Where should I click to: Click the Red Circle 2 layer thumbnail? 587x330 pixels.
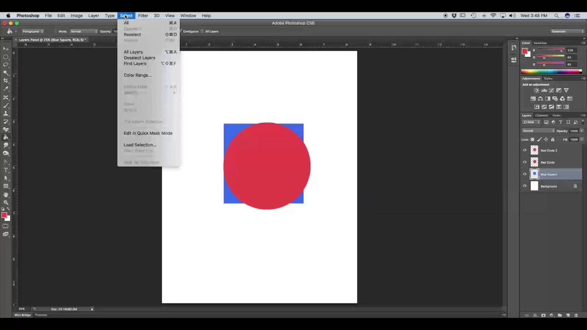pos(534,150)
